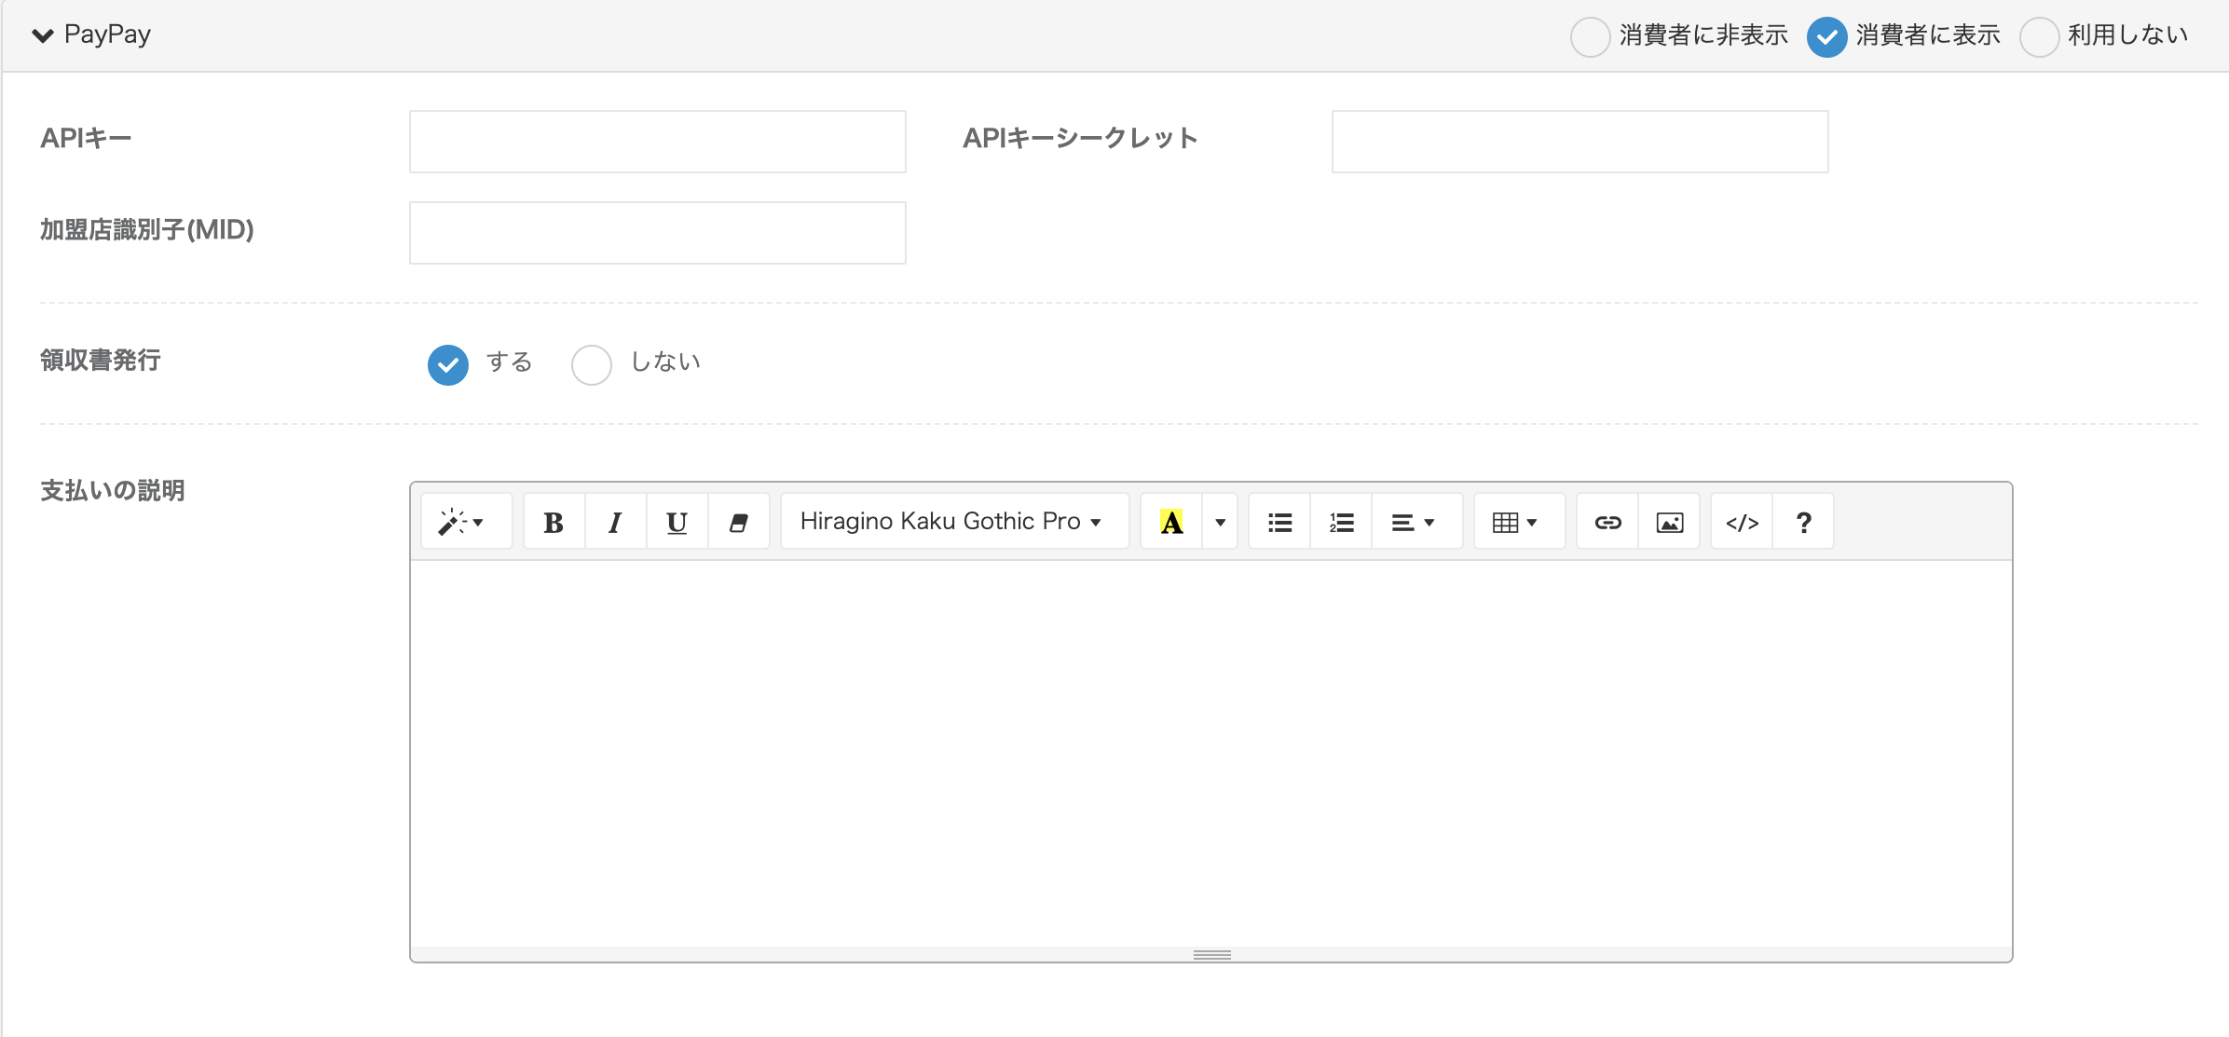
Task: Select 消費者に非表示 radio option
Action: [1590, 37]
